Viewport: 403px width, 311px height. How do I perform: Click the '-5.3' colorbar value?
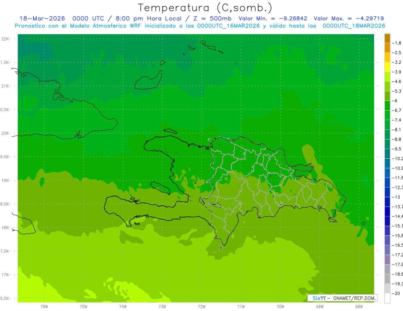[397, 91]
